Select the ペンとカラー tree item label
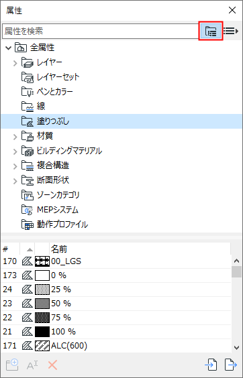 55,92
